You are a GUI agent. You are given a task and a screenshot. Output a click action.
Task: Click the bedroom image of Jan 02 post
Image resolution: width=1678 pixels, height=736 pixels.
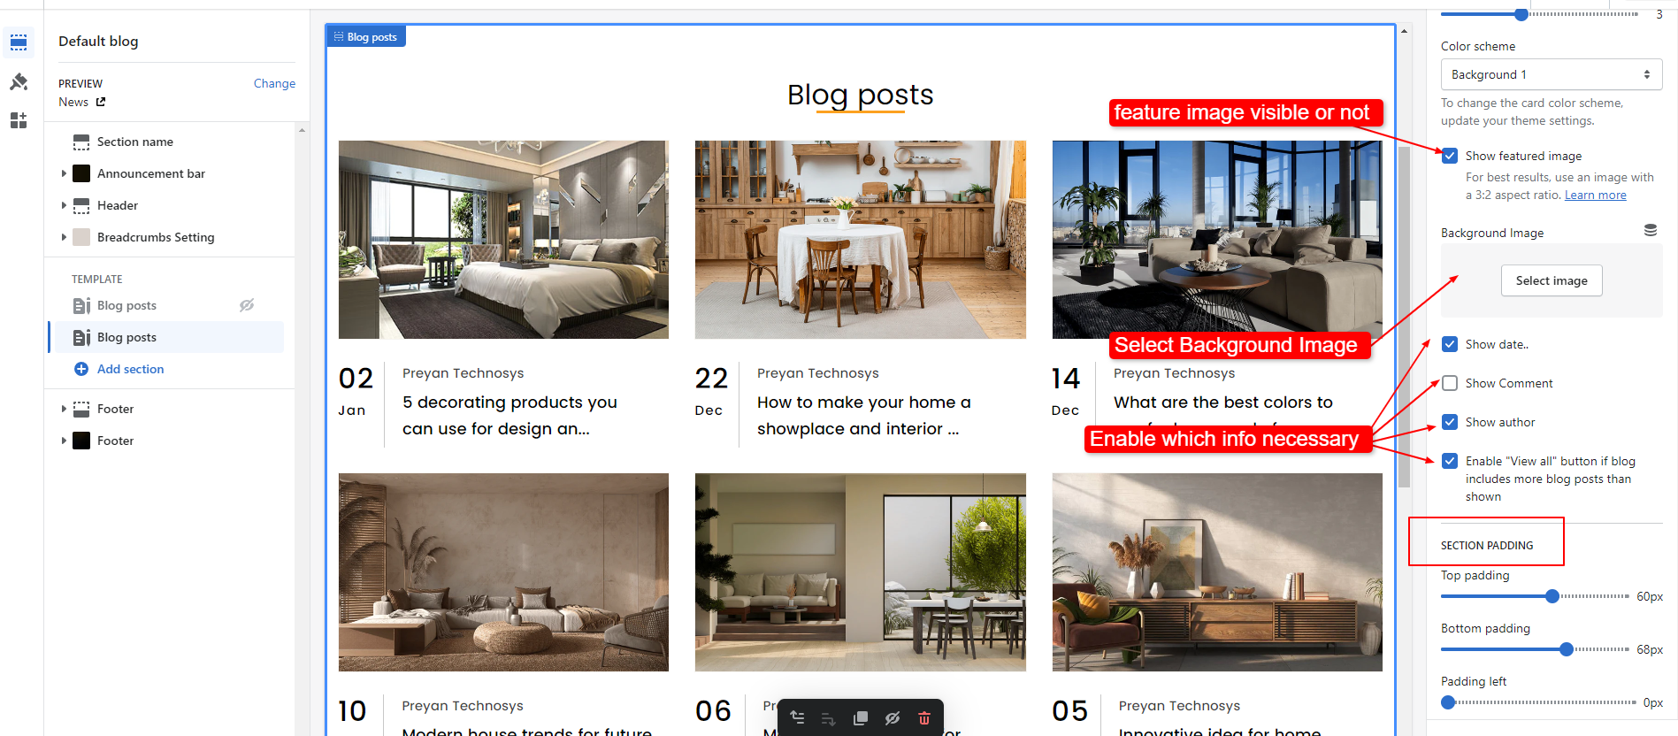pyautogui.click(x=503, y=240)
